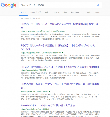Expand the もっと見る menu
The width and height of the screenshot is (110, 117).
(x=75, y=13)
